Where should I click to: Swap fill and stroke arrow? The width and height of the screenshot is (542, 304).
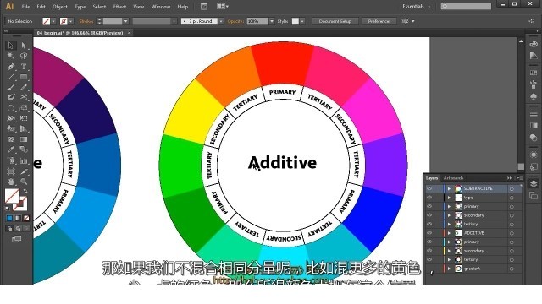pyautogui.click(x=25, y=191)
